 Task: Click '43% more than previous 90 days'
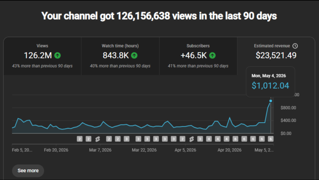tap(42, 66)
